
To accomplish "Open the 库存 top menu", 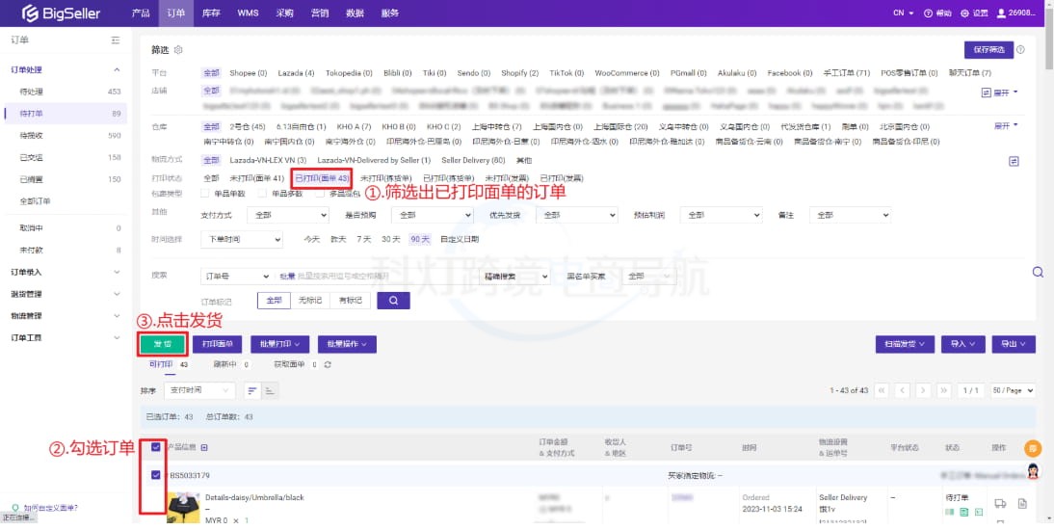I will tap(211, 13).
